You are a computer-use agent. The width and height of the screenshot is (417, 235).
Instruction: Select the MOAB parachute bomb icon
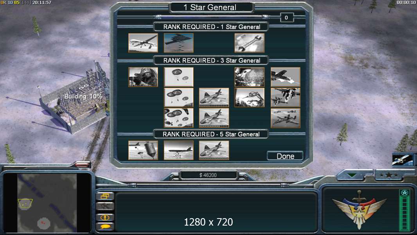coord(143,150)
